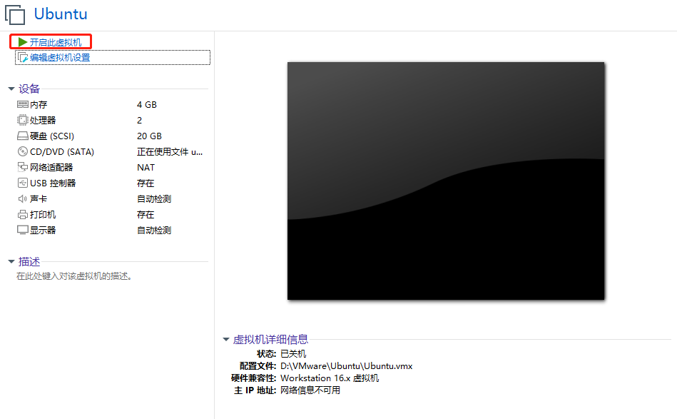Select the printer (打印机) icon

click(22, 214)
